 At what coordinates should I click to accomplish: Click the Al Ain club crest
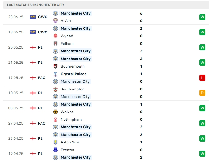pyautogui.click(x=55, y=21)
